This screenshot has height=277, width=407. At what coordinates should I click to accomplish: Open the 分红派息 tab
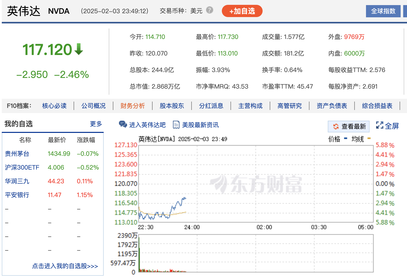tap(211, 106)
